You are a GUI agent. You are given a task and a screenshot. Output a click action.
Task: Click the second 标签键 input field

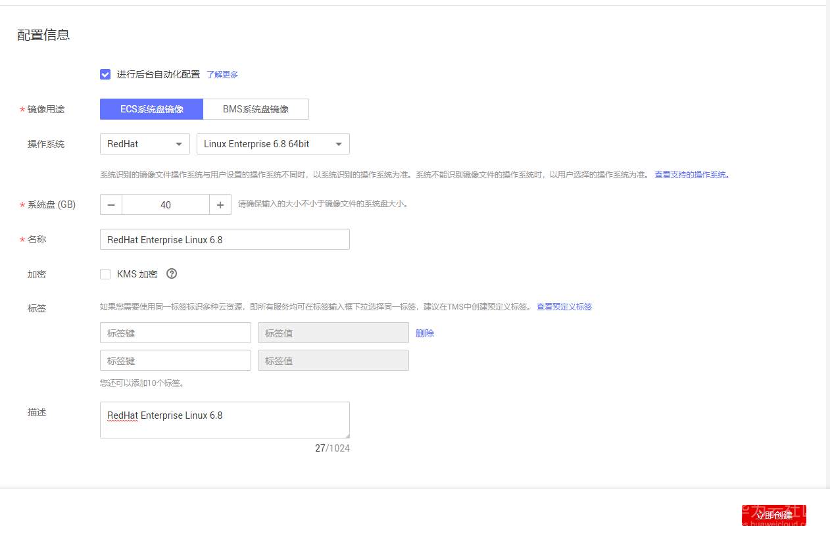click(x=175, y=360)
